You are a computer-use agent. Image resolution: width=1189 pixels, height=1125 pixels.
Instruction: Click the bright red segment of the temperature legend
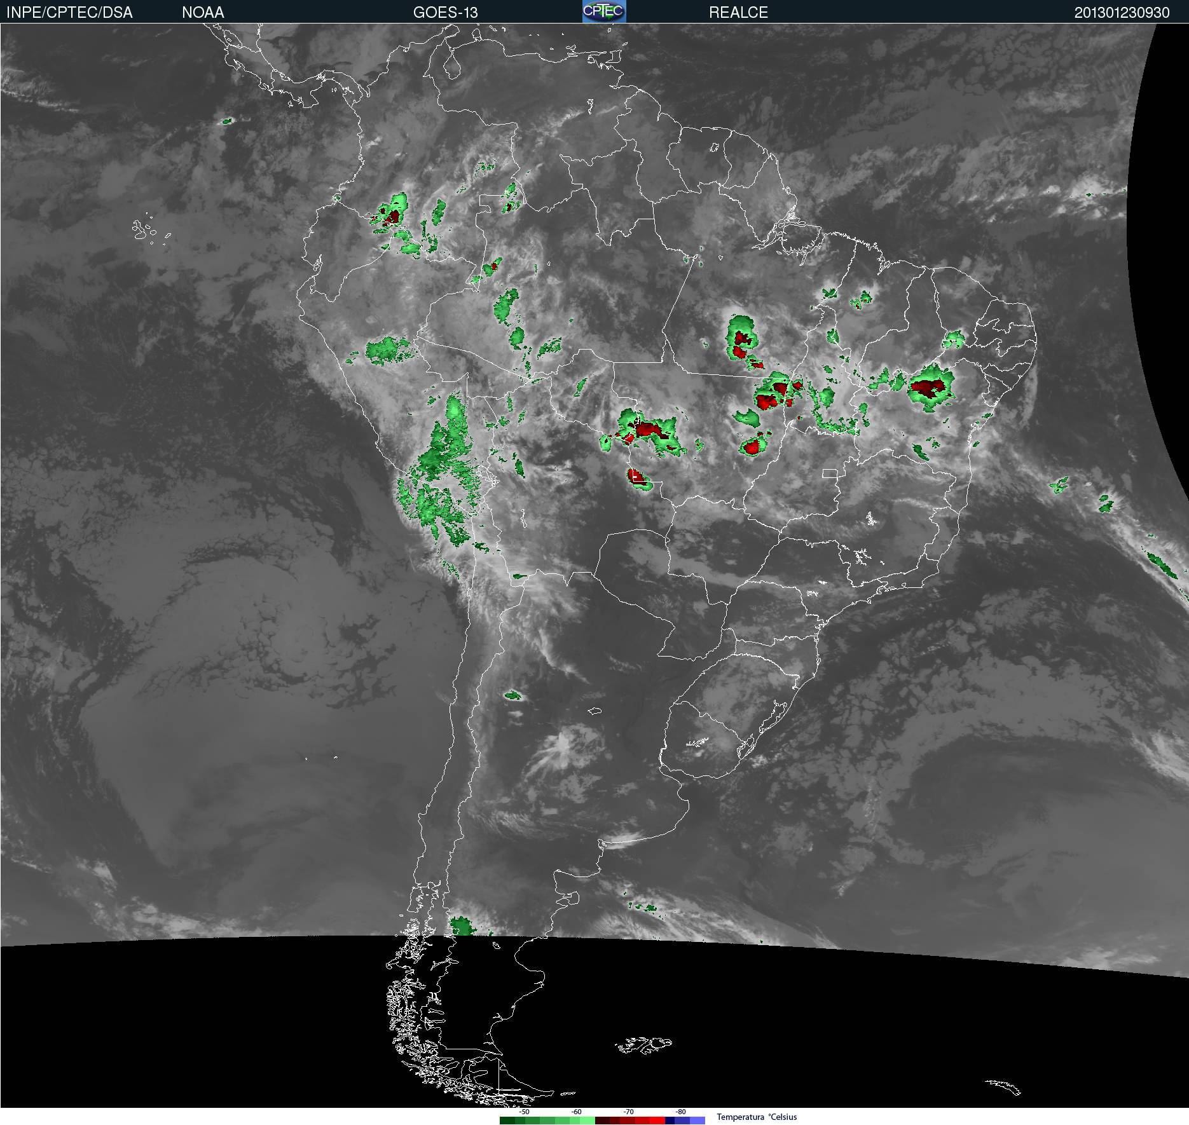657,1121
